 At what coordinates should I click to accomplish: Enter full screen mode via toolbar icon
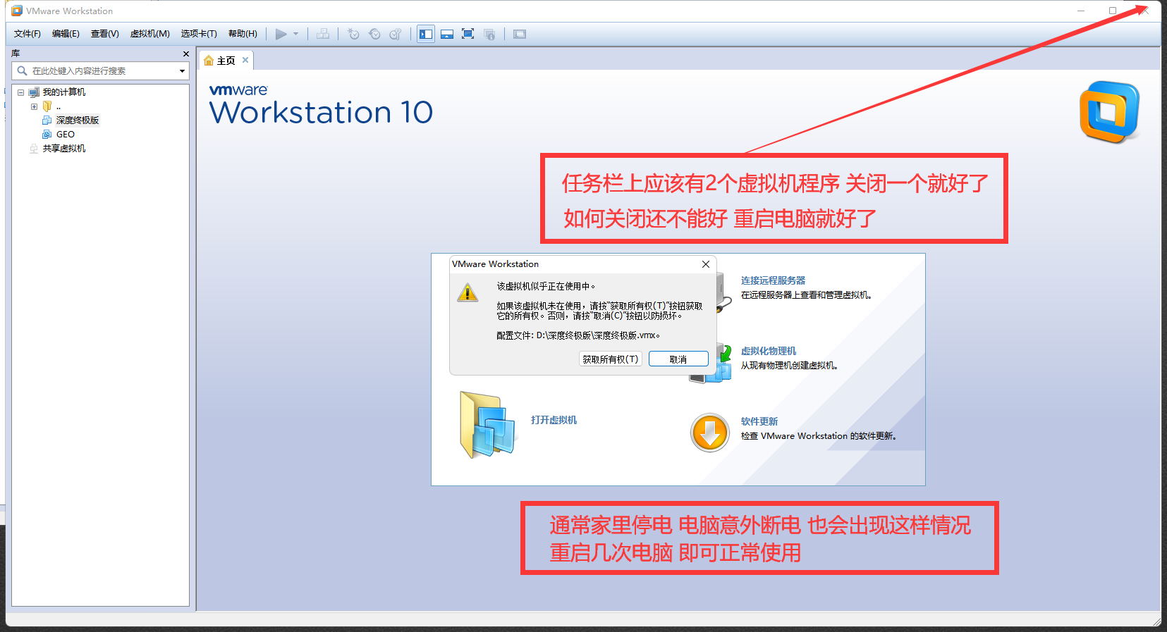[468, 34]
